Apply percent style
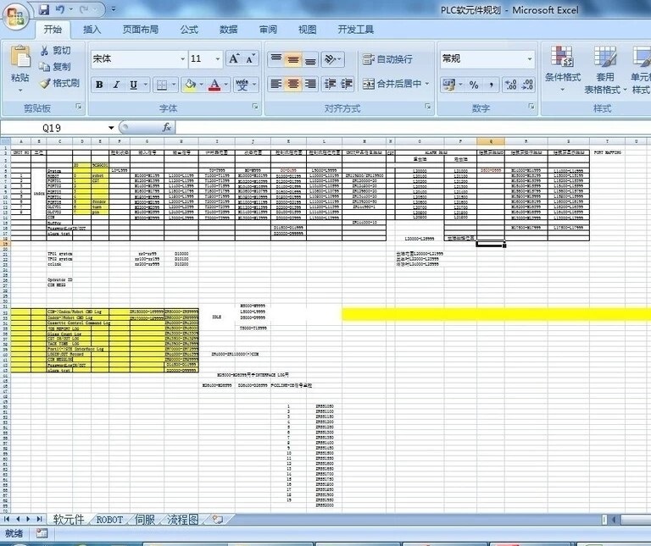The width and height of the screenshot is (651, 546). (x=474, y=85)
